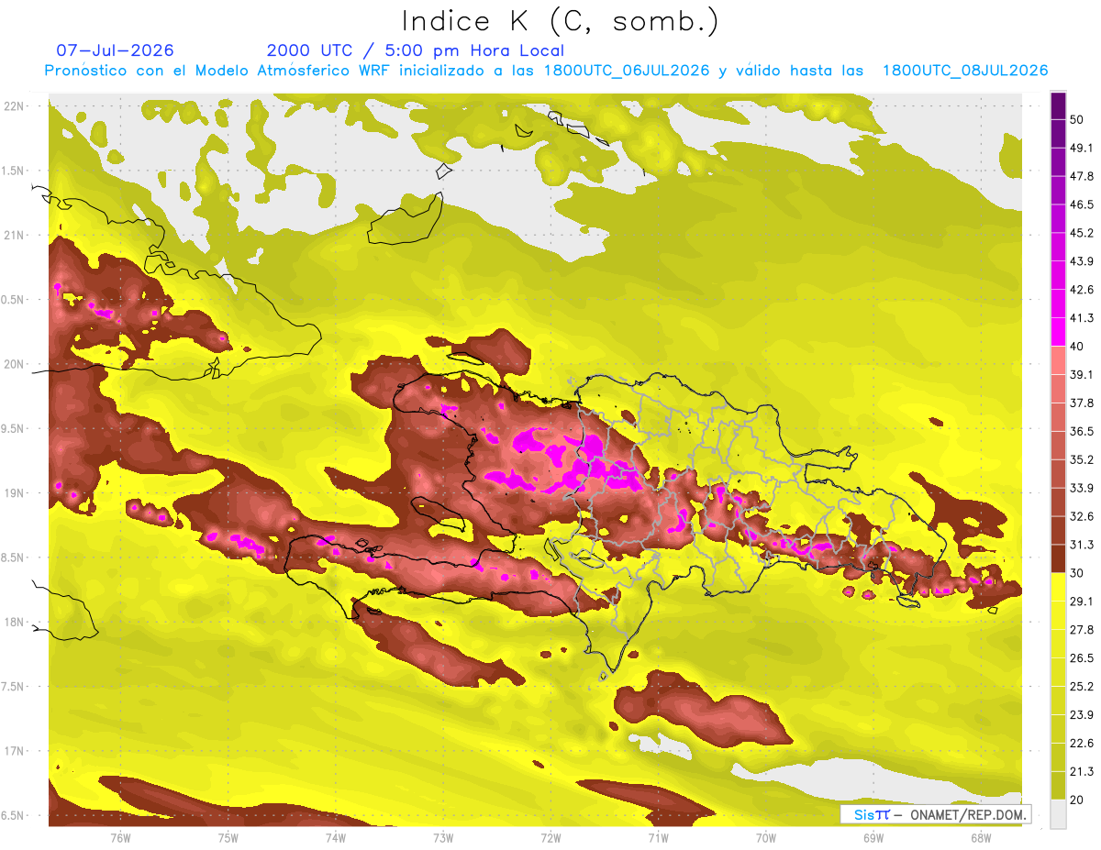The height and width of the screenshot is (850, 1101).
Task: Select the longitude label "69W"
Action: point(873,838)
